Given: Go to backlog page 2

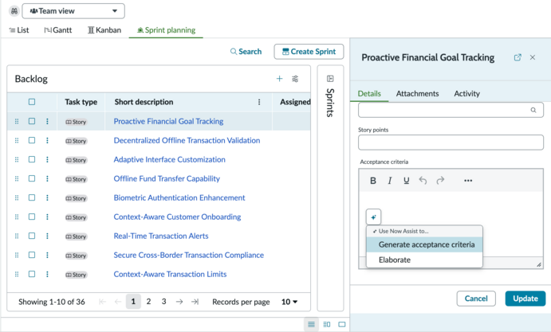Looking at the screenshot, I should [x=148, y=302].
